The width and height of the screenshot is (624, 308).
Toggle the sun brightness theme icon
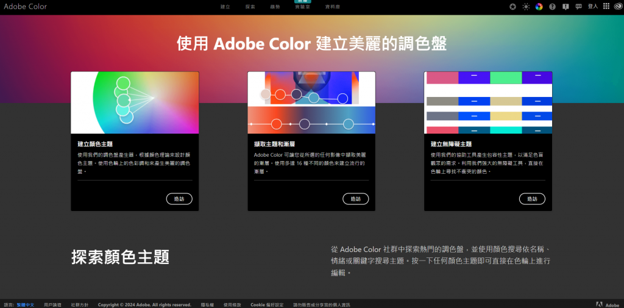coord(526,6)
